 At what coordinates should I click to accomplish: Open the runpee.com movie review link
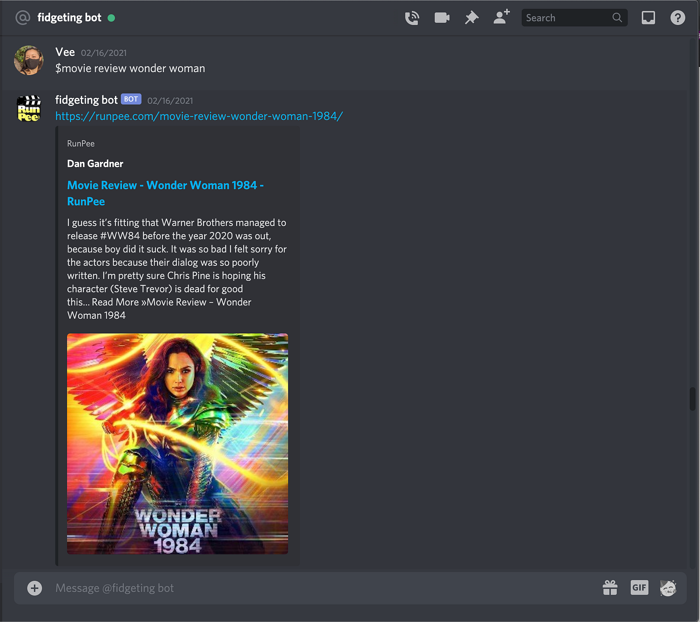[x=199, y=116]
